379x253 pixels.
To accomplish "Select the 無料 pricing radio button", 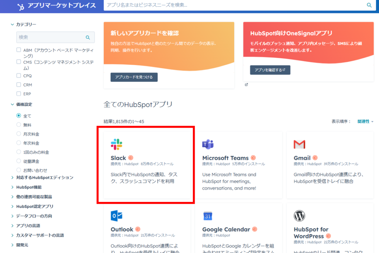I will tap(19, 125).
